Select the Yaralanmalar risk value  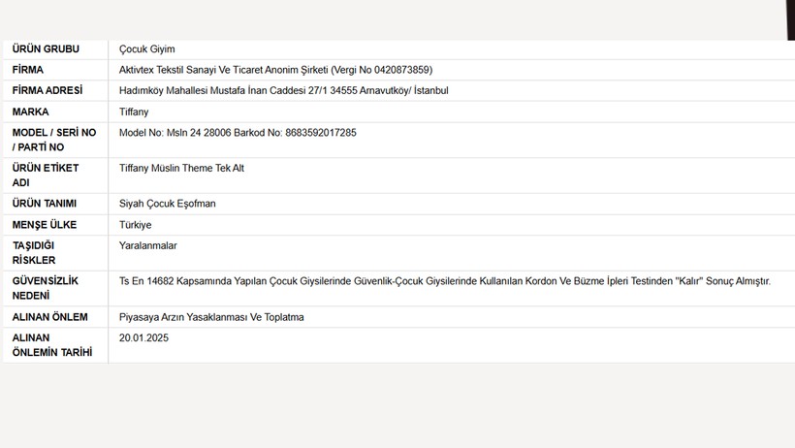148,246
